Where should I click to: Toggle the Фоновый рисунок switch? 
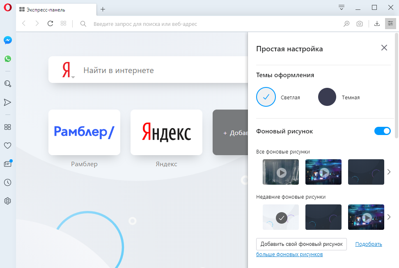coord(383,131)
